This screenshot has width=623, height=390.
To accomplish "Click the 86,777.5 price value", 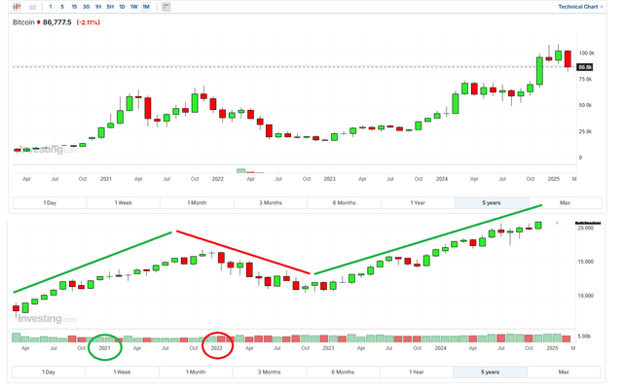I will click(x=56, y=22).
